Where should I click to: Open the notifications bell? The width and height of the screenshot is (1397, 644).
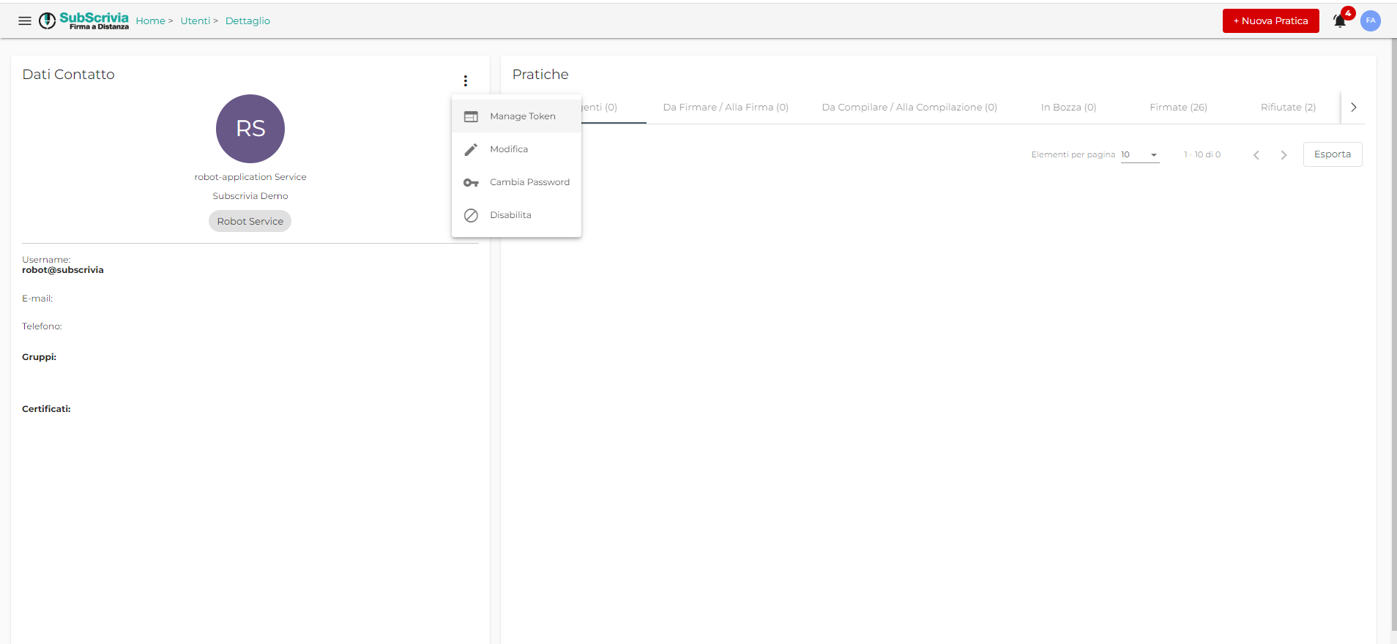(x=1340, y=21)
